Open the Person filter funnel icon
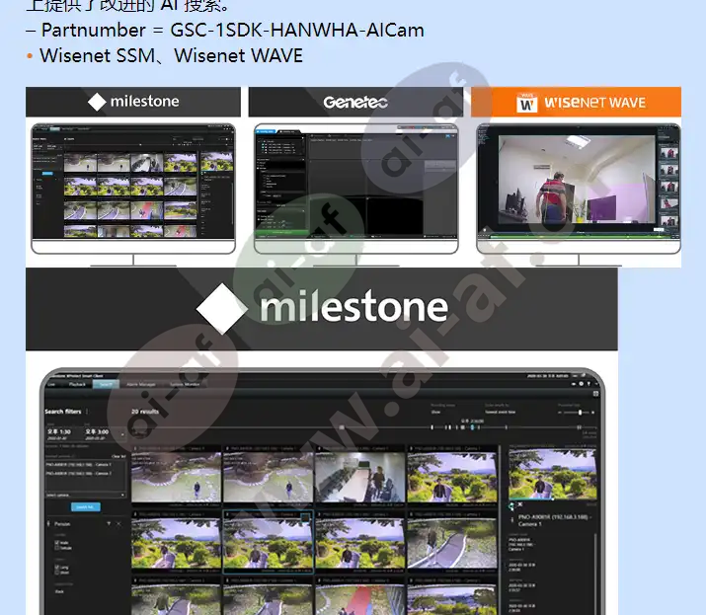Screen dimensions: 706x615 coord(109,523)
